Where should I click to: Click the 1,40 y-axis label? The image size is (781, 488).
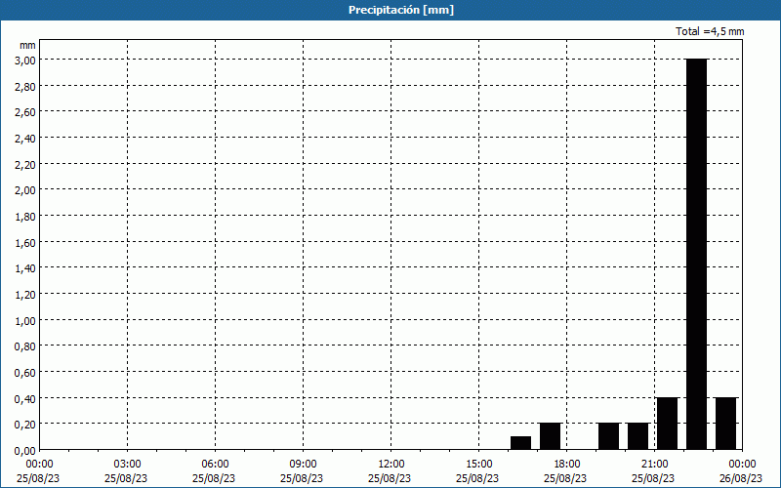tap(25, 268)
